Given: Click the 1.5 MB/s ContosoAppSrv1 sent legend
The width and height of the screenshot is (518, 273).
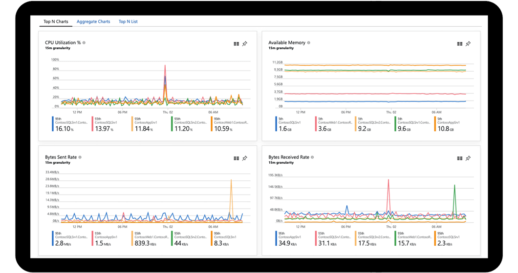Looking at the screenshot, I should tap(105, 239).
